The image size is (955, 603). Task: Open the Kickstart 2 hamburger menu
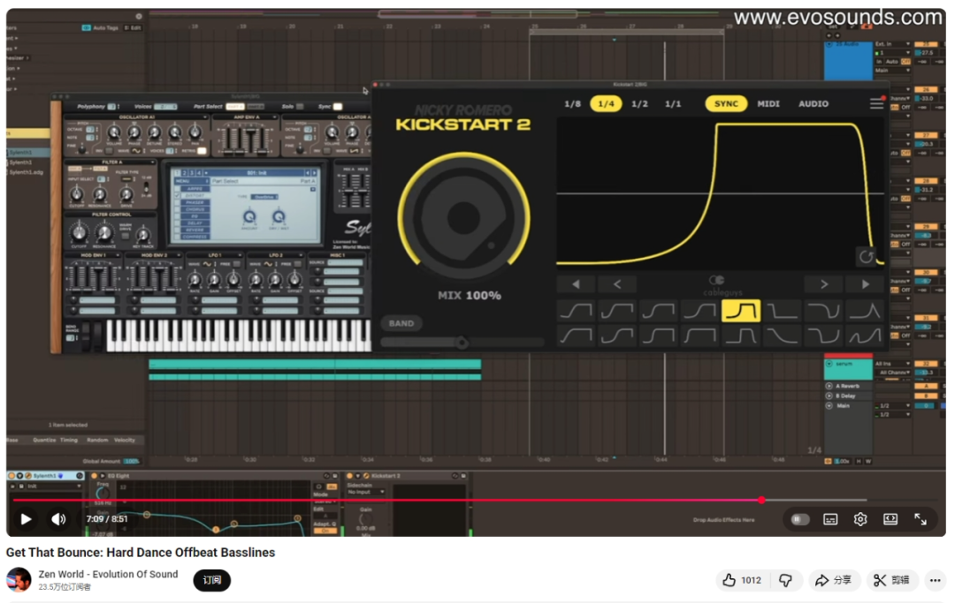click(x=876, y=103)
